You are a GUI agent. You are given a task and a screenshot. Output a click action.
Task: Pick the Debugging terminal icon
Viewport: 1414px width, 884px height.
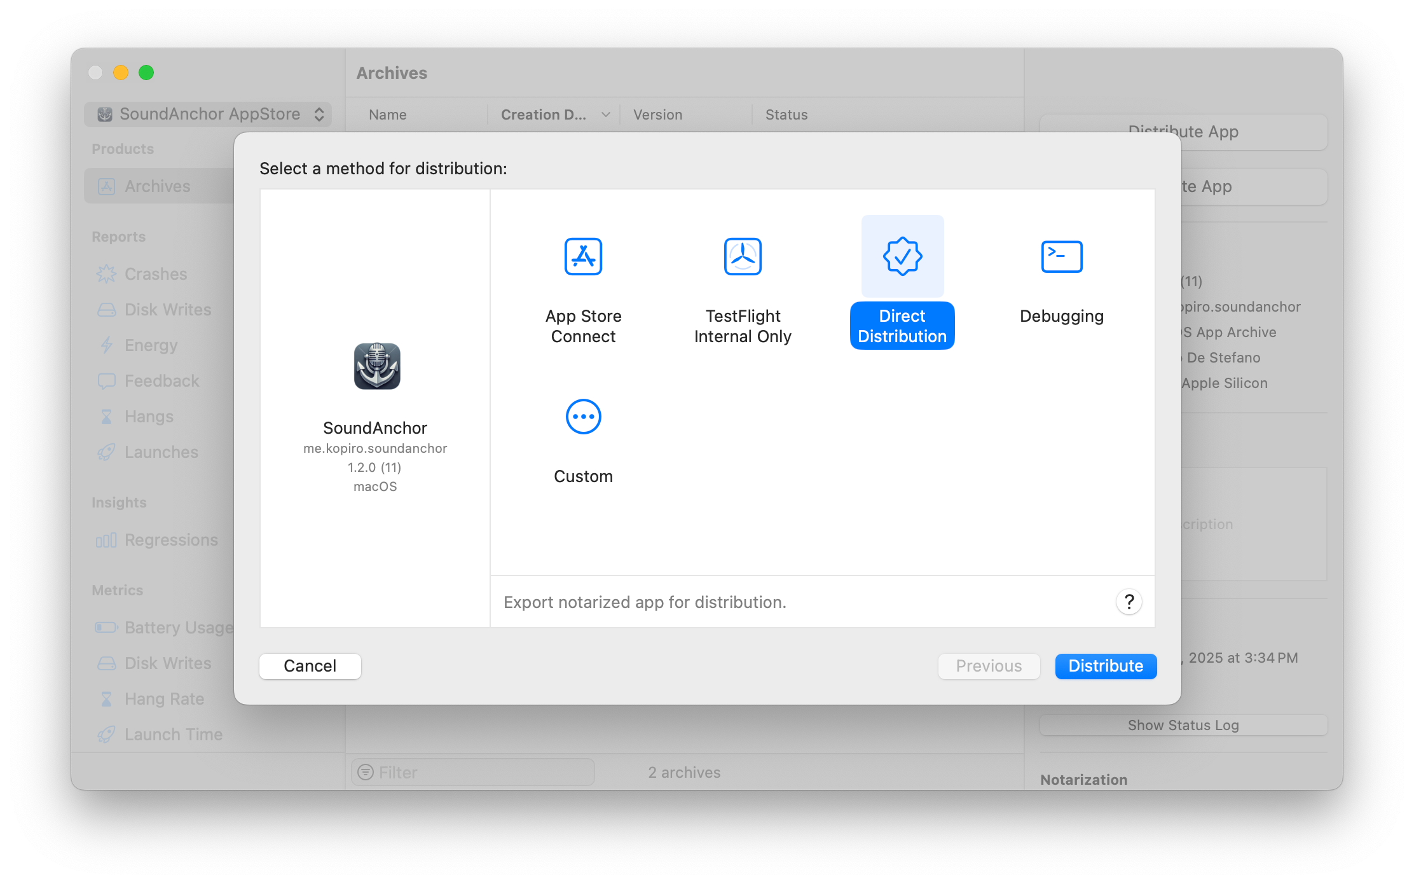click(1061, 256)
